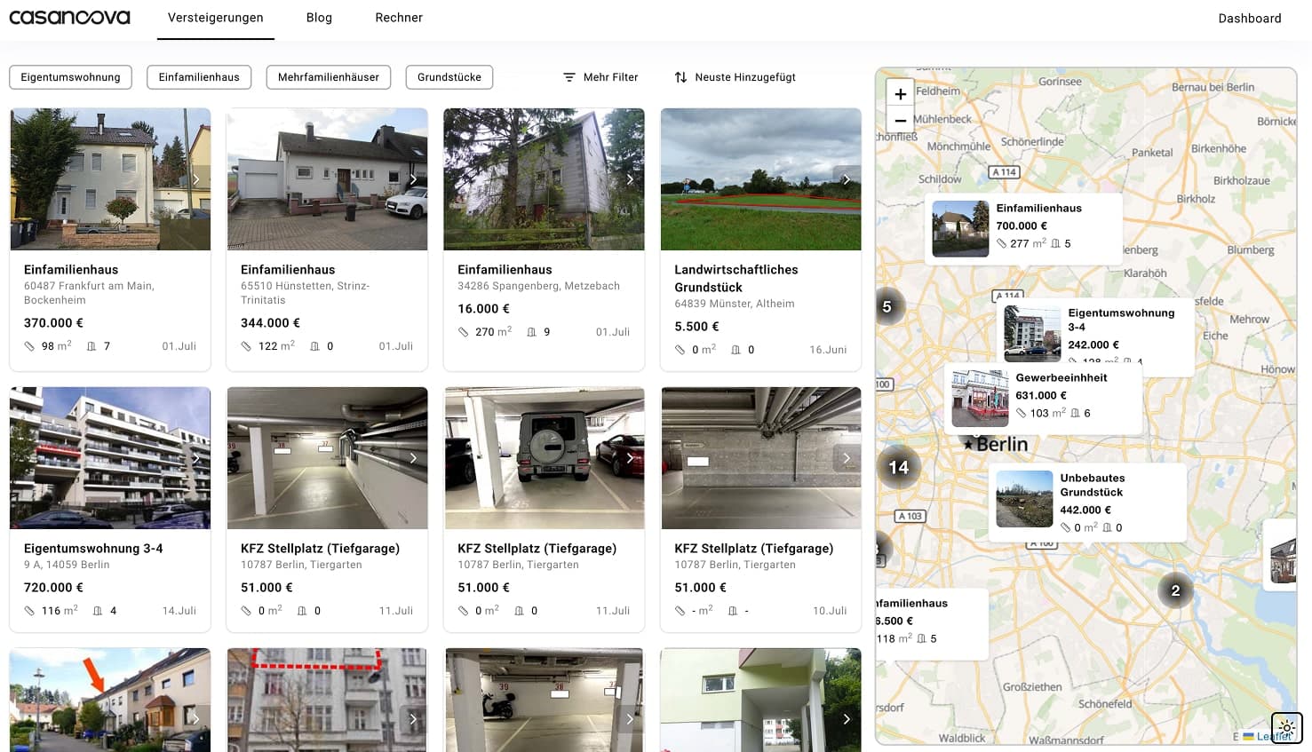Image resolution: width=1312 pixels, height=752 pixels.
Task: Open the Versteigerungen tab
Action: click(216, 18)
